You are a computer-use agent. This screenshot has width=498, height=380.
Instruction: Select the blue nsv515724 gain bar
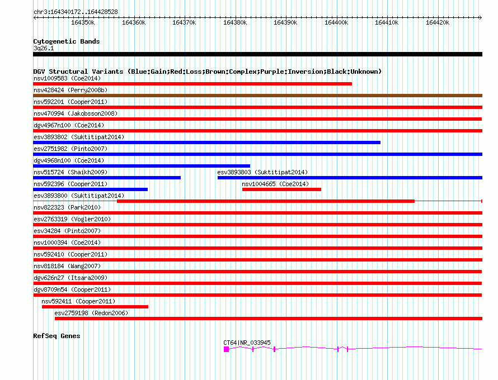[x=107, y=178]
